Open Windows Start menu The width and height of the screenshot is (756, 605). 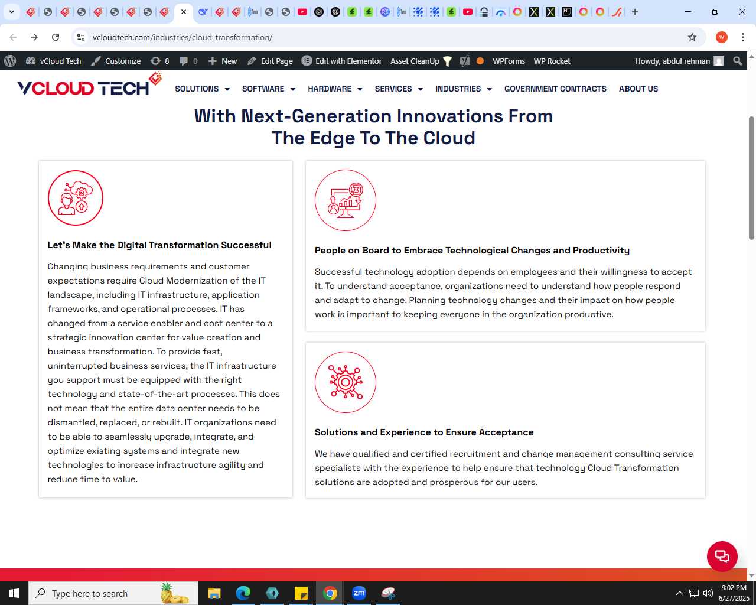[x=14, y=593]
